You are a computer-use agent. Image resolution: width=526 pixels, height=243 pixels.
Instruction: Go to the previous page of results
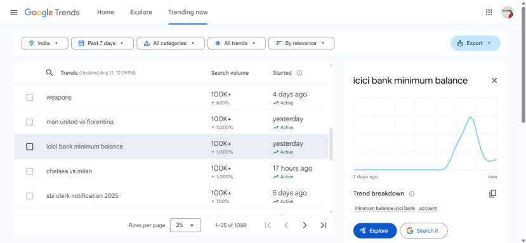pyautogui.click(x=286, y=225)
